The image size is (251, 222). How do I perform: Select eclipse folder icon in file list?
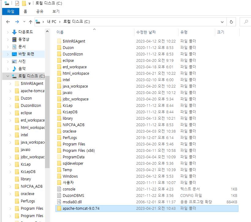59,60
